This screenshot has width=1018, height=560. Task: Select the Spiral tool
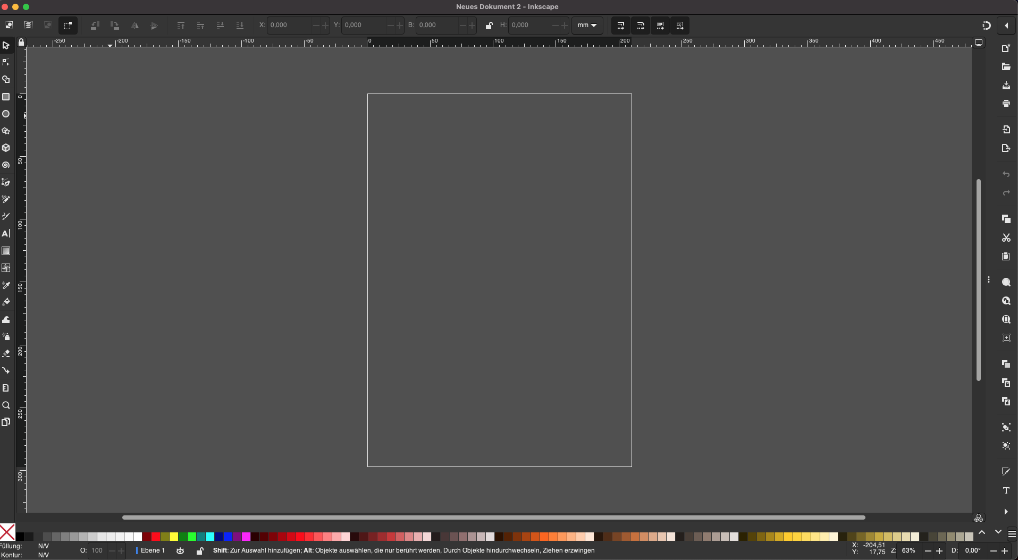click(x=6, y=165)
